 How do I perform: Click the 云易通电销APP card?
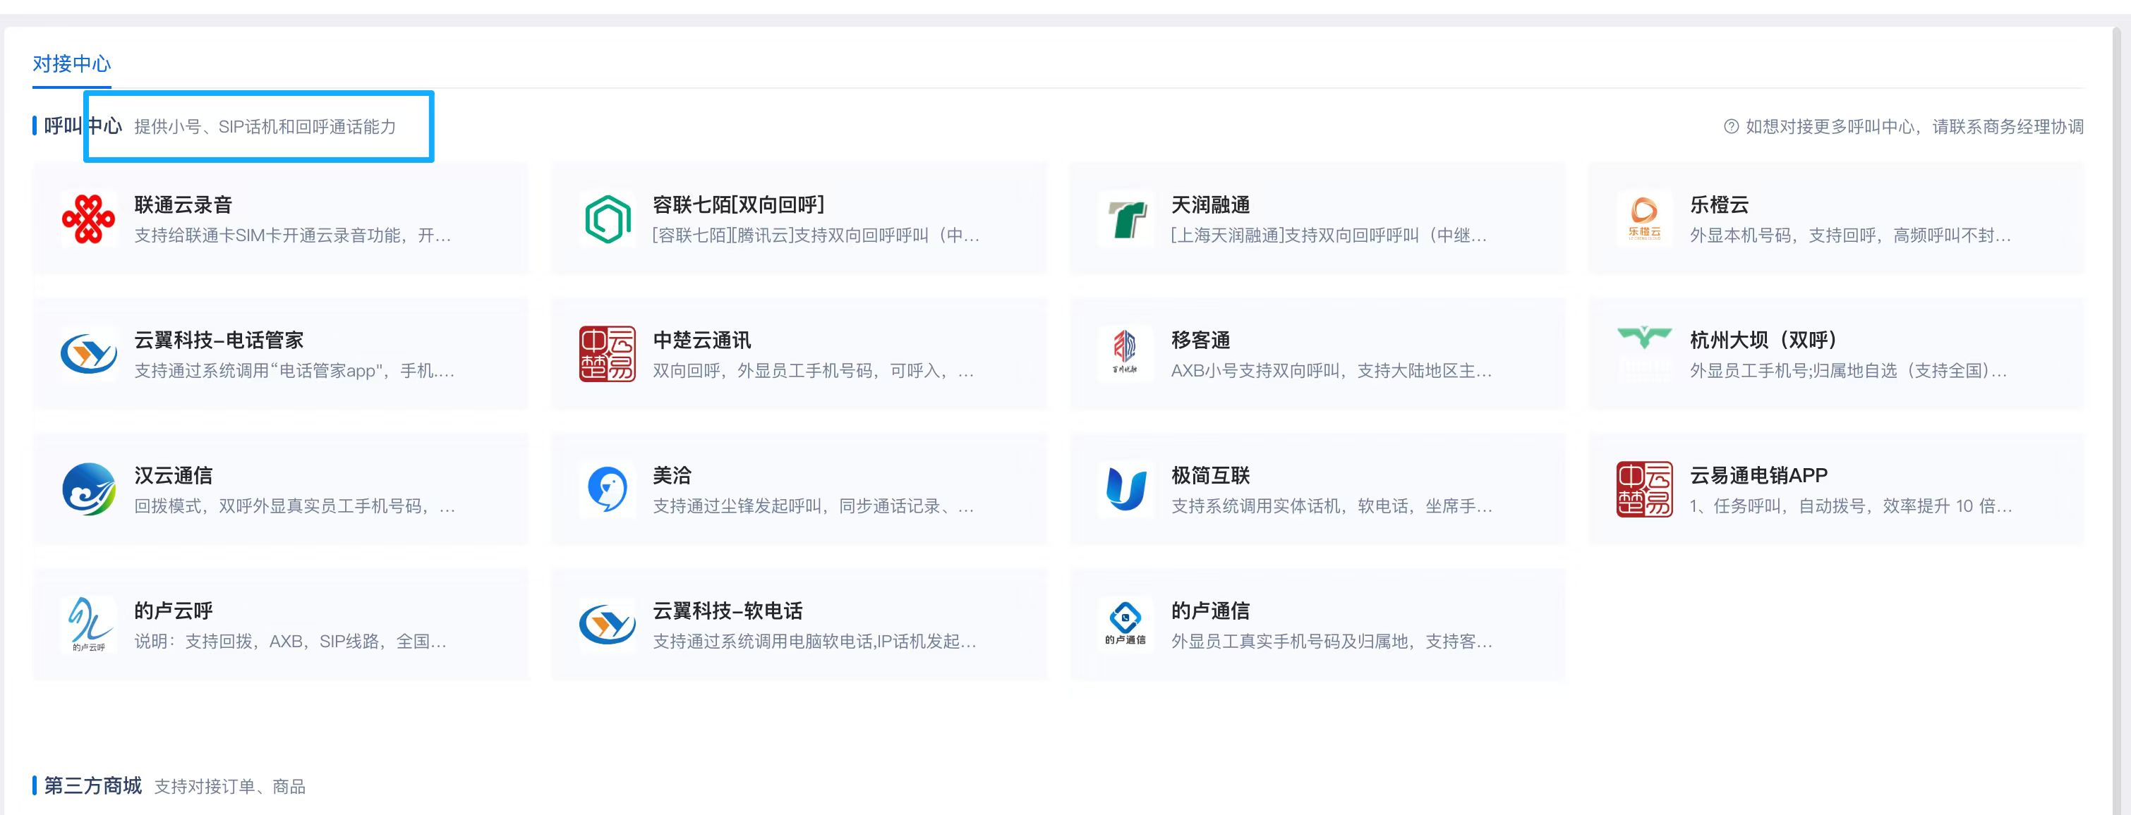pos(1837,489)
